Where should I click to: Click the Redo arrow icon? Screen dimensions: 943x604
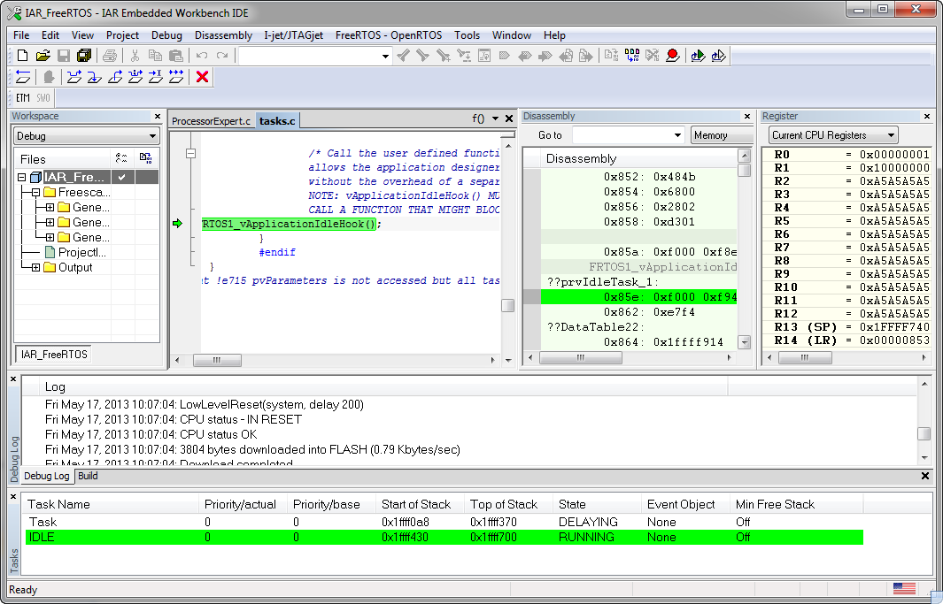(222, 56)
